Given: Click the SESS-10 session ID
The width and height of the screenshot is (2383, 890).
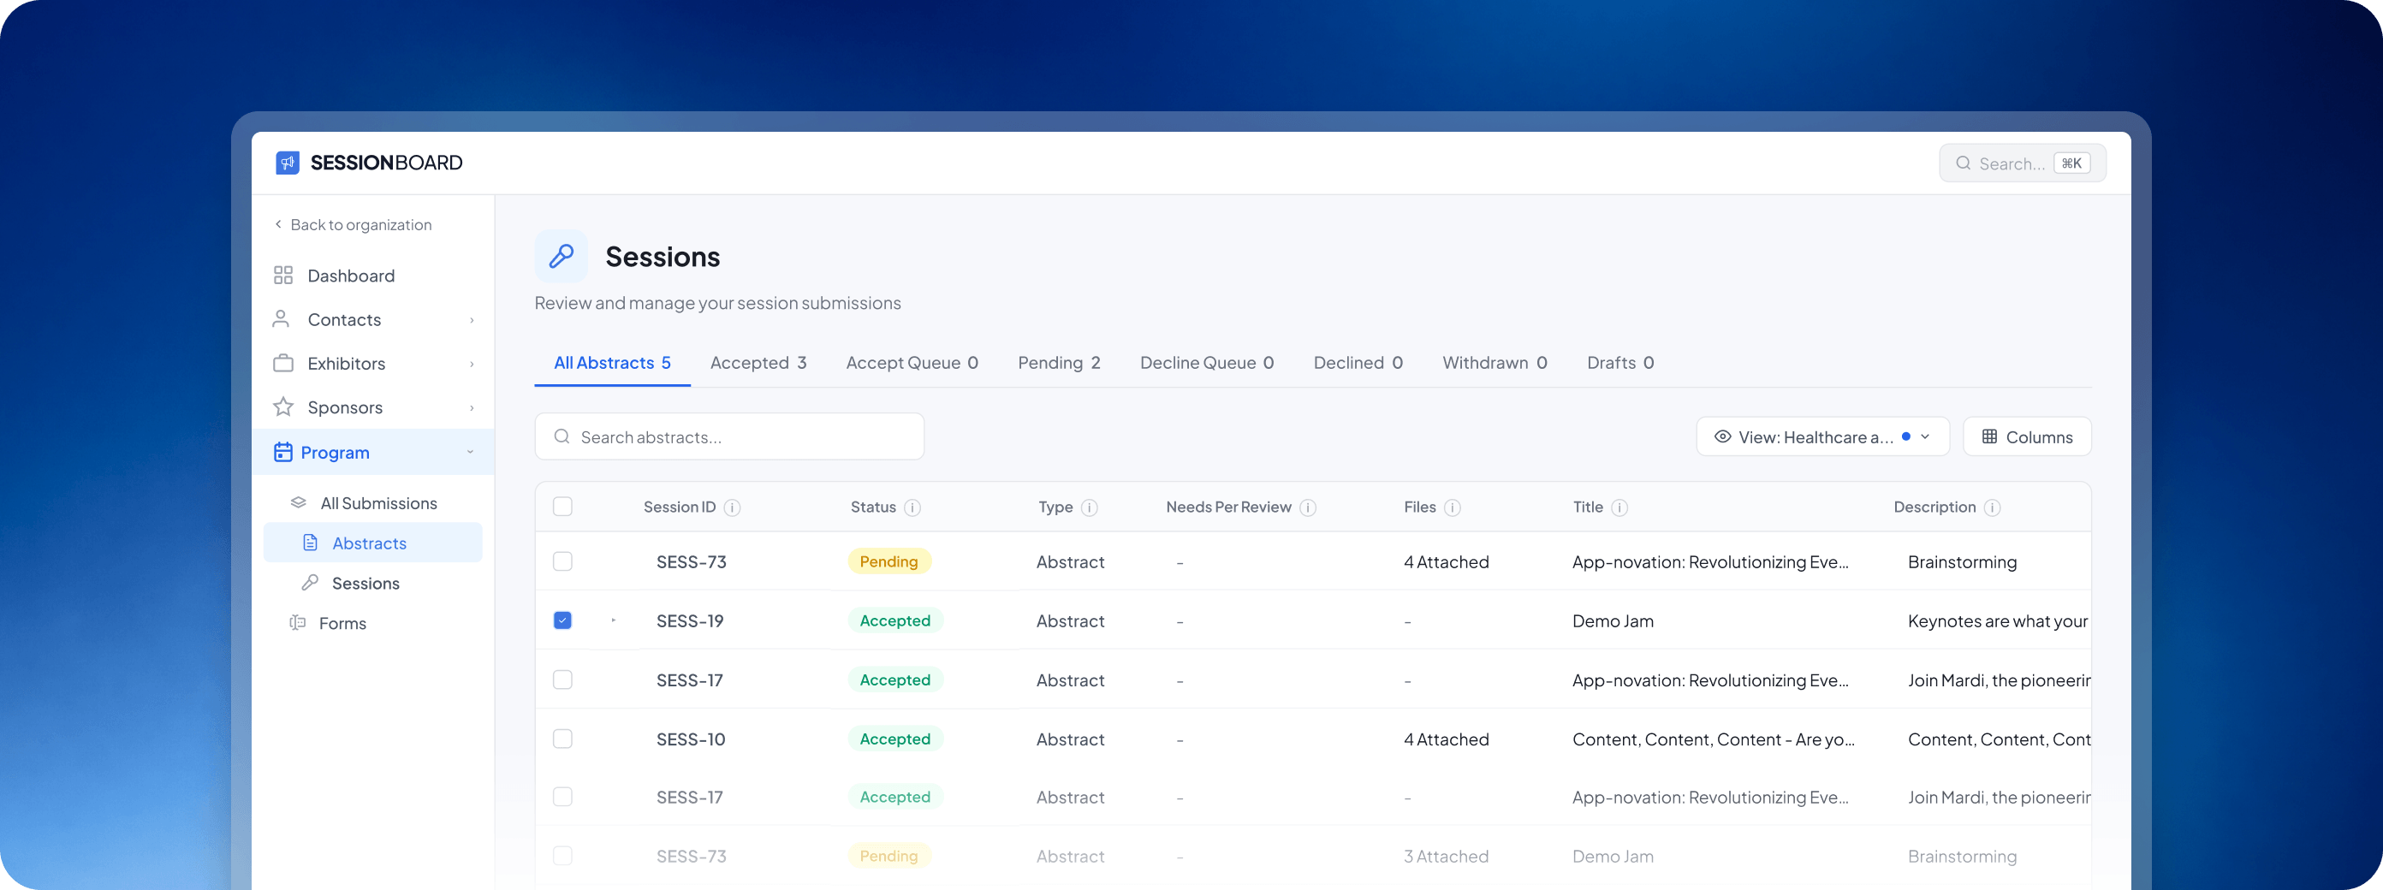Looking at the screenshot, I should pos(691,739).
